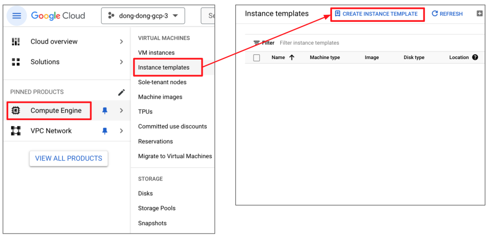
Task: Expand the Solutions chevron
Action: [x=122, y=62]
